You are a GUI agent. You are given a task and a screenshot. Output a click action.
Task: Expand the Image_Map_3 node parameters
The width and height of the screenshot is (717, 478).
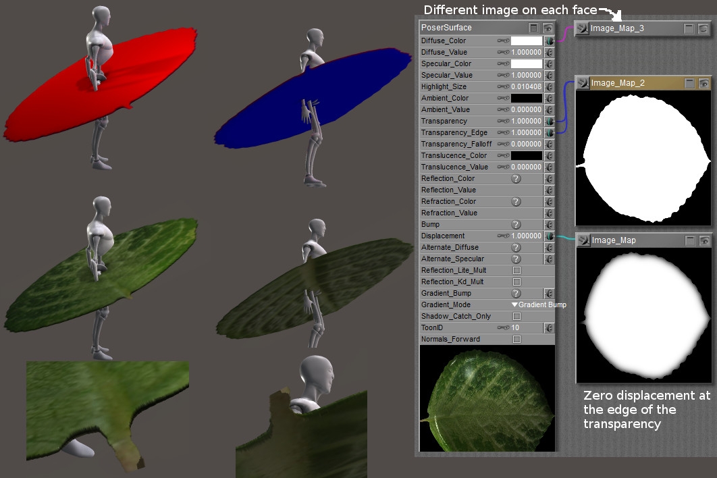(x=689, y=28)
